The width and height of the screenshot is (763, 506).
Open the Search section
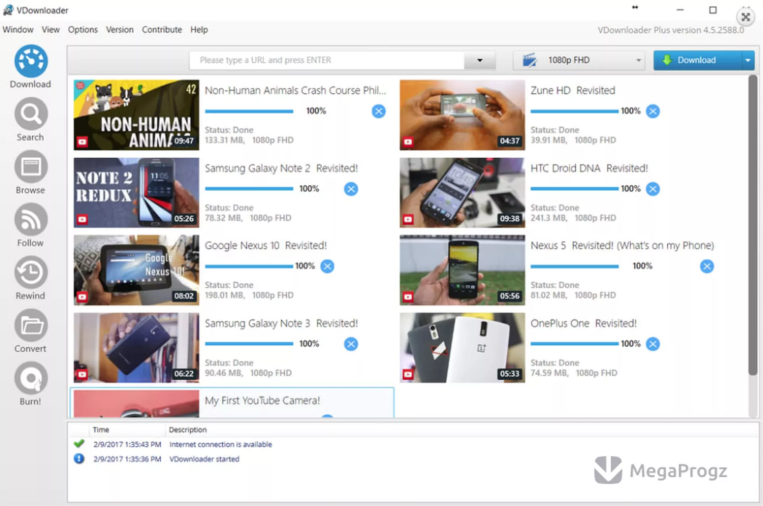coord(31,120)
